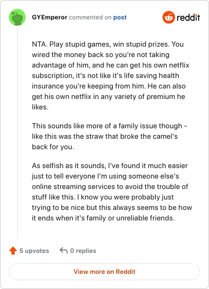Click the gray "commented on" text
The height and width of the screenshot is (289, 209).
tap(90, 17)
